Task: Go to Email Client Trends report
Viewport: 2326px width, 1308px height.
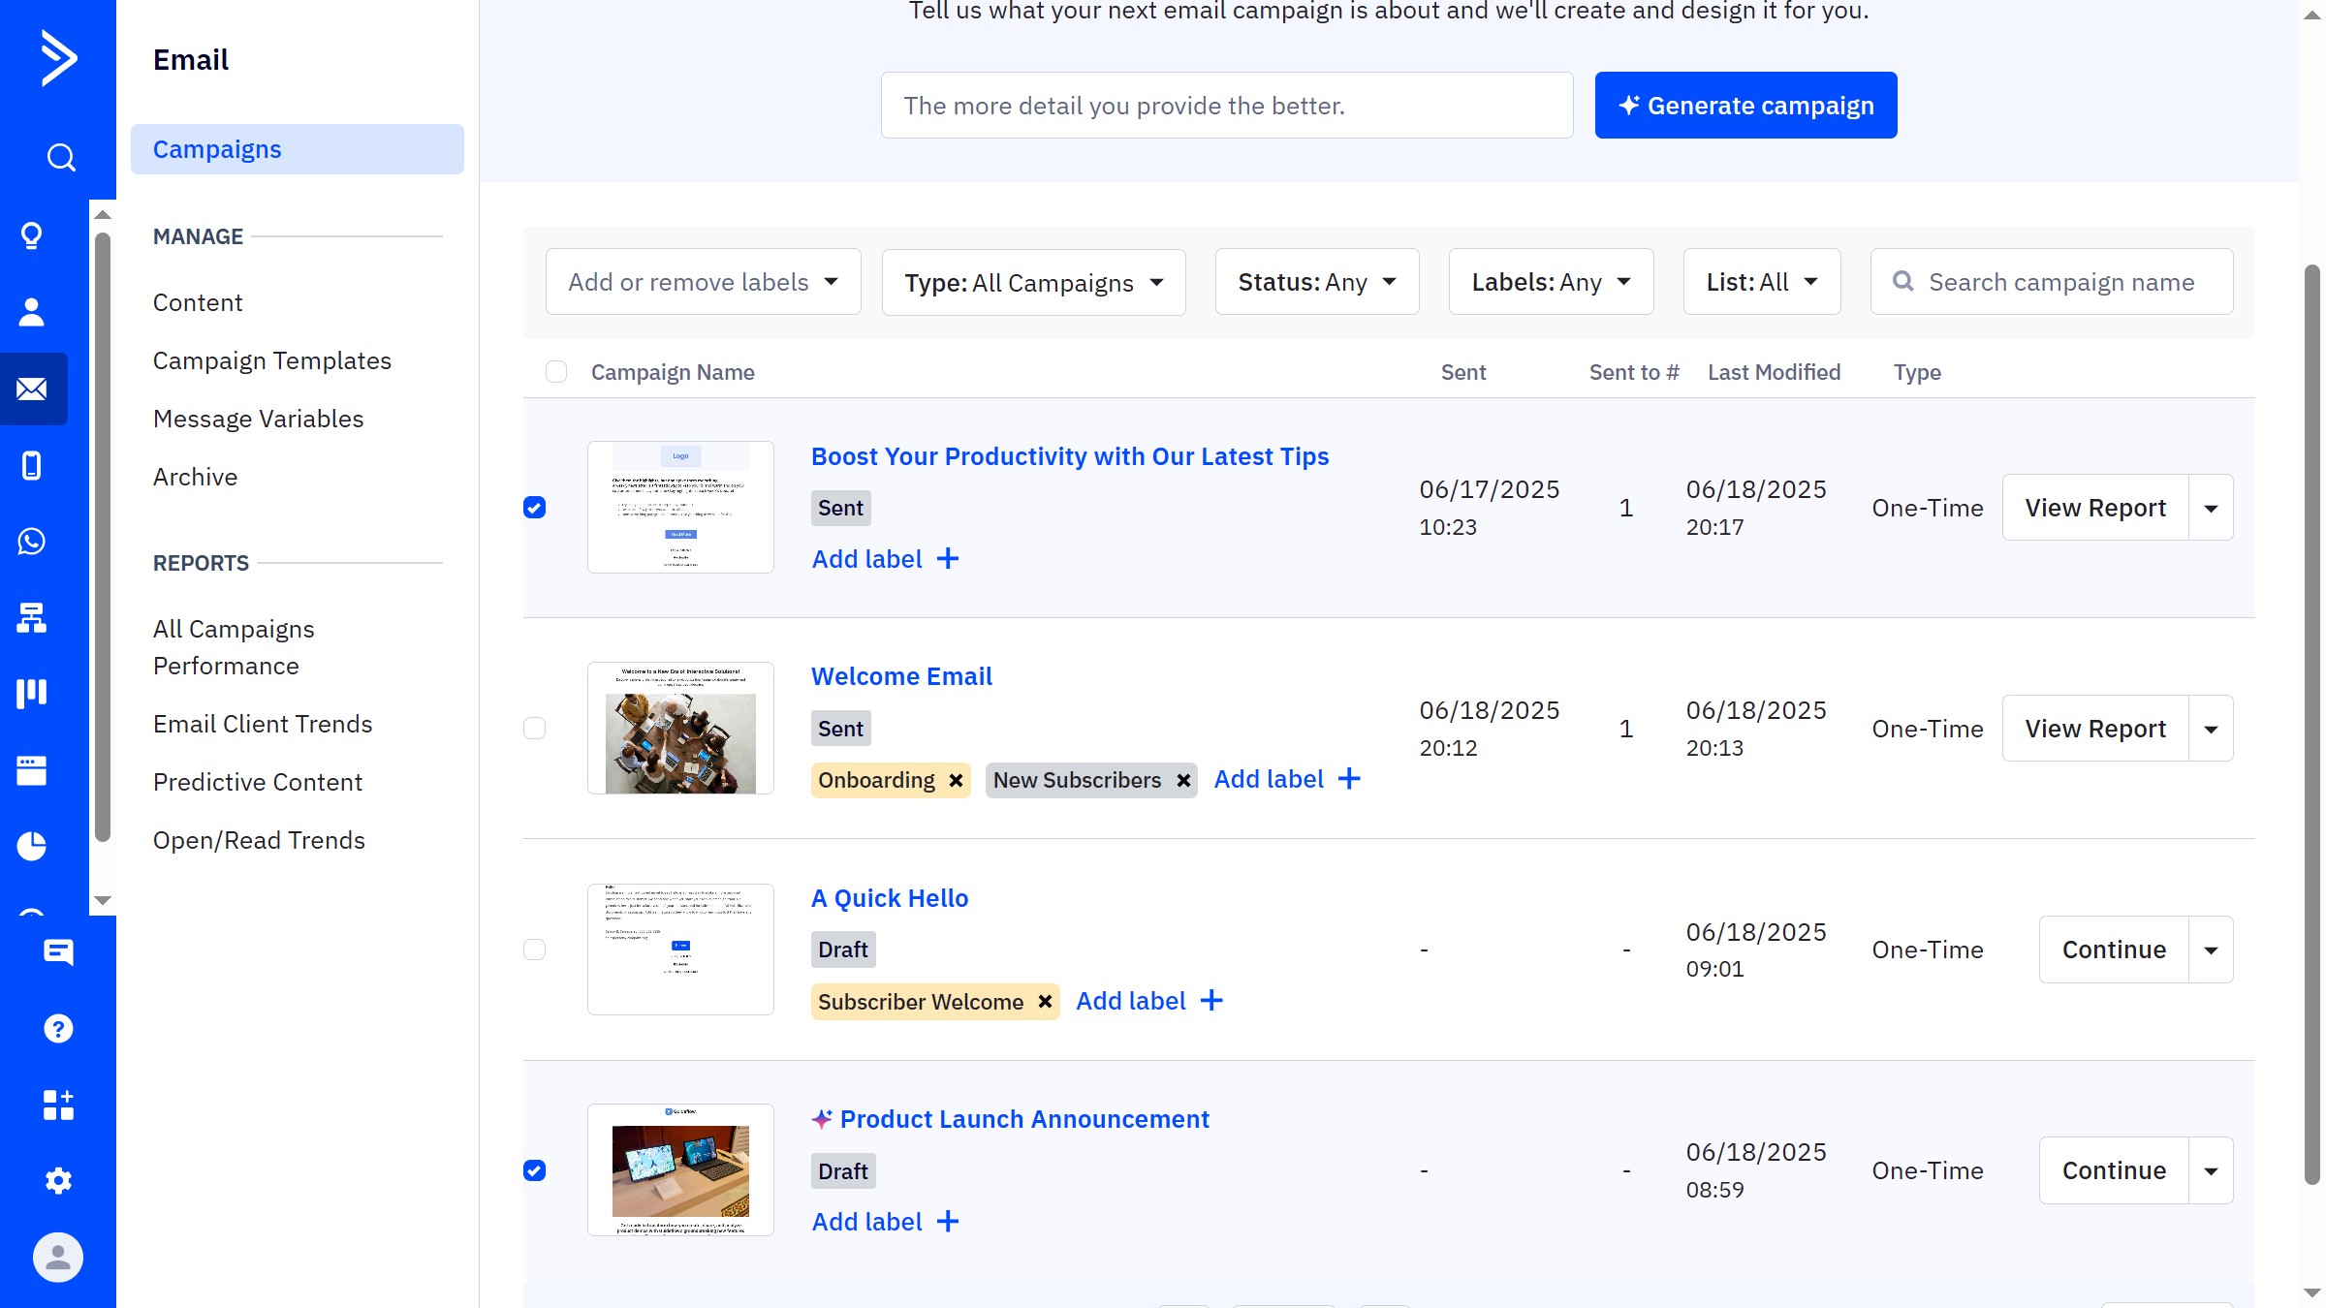Action: pos(263,725)
